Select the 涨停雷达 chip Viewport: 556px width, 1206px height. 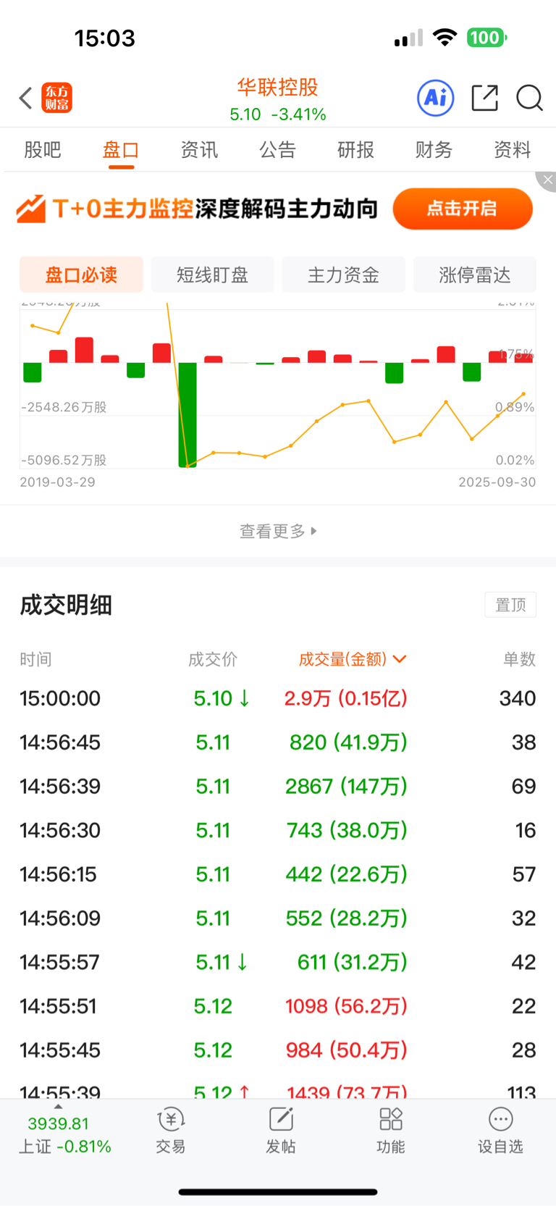tap(475, 275)
